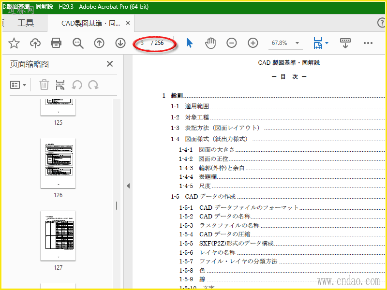Close the CAD製図基準 document tab

[128, 23]
